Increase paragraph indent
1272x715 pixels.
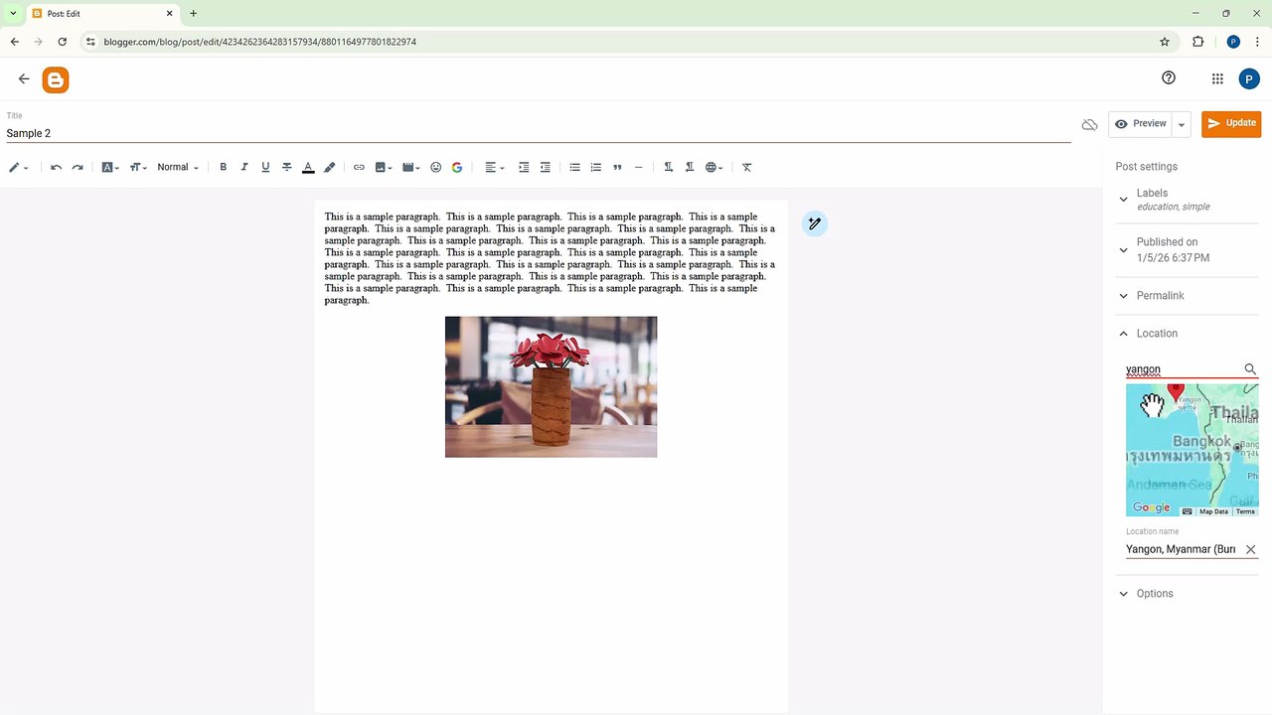pyautogui.click(x=524, y=168)
